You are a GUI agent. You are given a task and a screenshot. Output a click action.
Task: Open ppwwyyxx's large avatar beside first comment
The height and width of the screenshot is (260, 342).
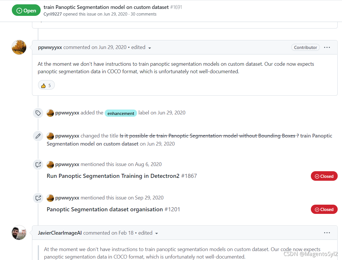point(19,47)
